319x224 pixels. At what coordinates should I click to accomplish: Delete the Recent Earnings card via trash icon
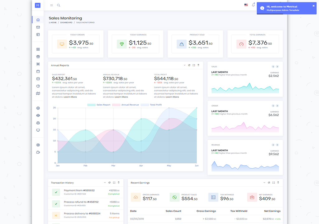coord(278,183)
